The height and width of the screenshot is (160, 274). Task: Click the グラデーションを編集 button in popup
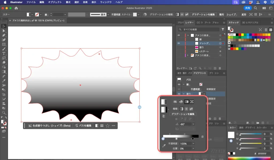pos(183,114)
